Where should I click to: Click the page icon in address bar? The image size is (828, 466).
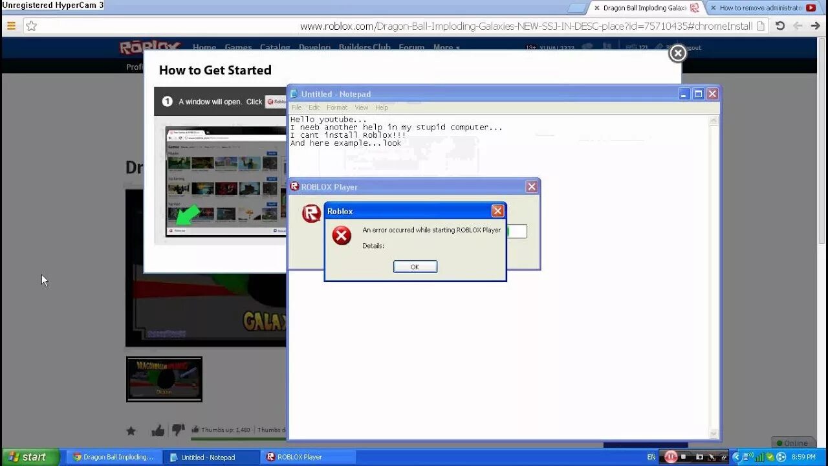point(761,26)
